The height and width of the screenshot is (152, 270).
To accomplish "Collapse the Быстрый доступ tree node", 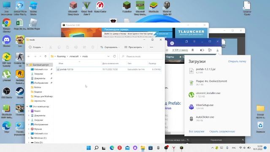I will point(27,65).
